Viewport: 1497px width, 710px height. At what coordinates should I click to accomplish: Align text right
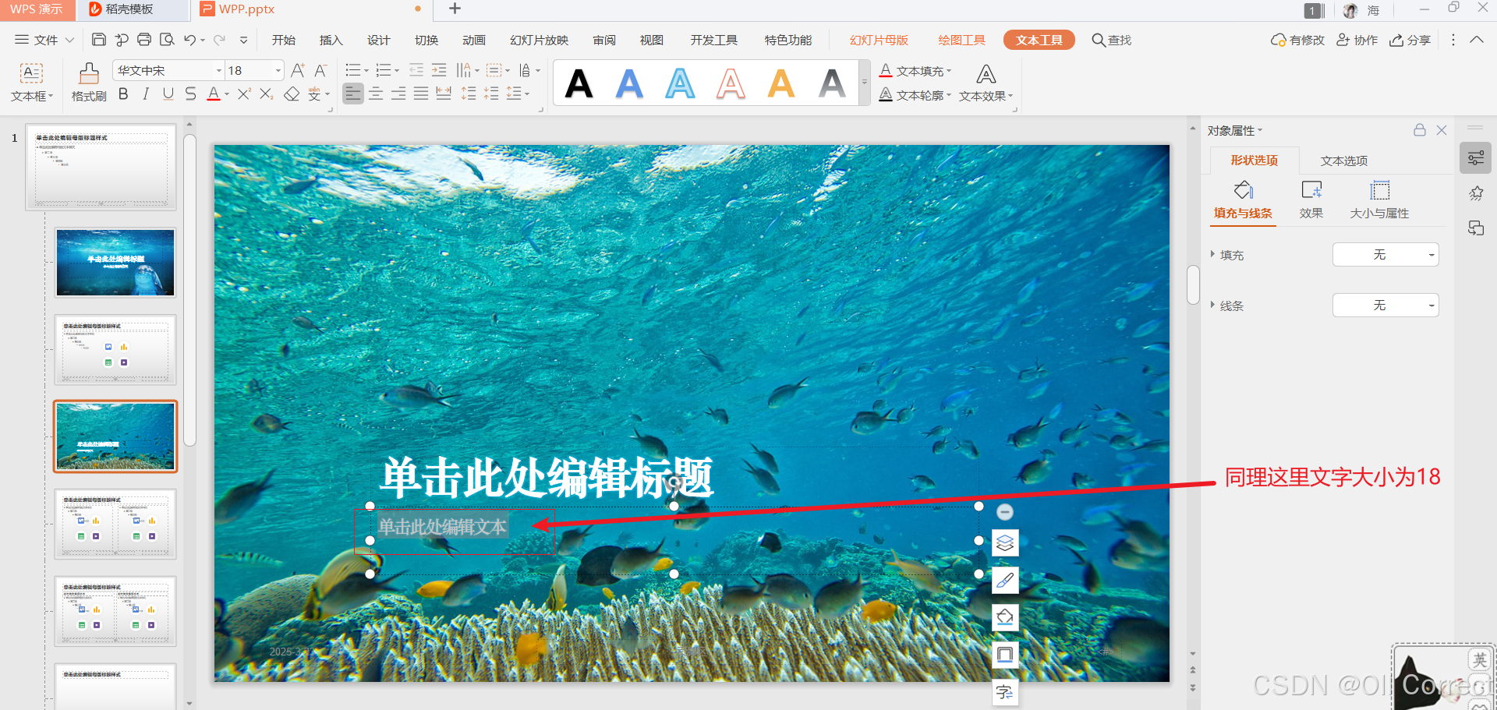click(x=398, y=94)
